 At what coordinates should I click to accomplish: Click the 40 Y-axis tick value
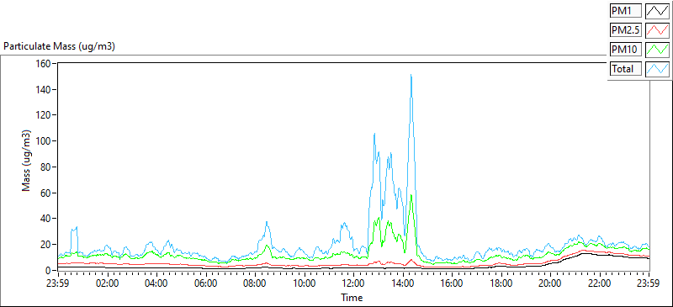(47, 219)
